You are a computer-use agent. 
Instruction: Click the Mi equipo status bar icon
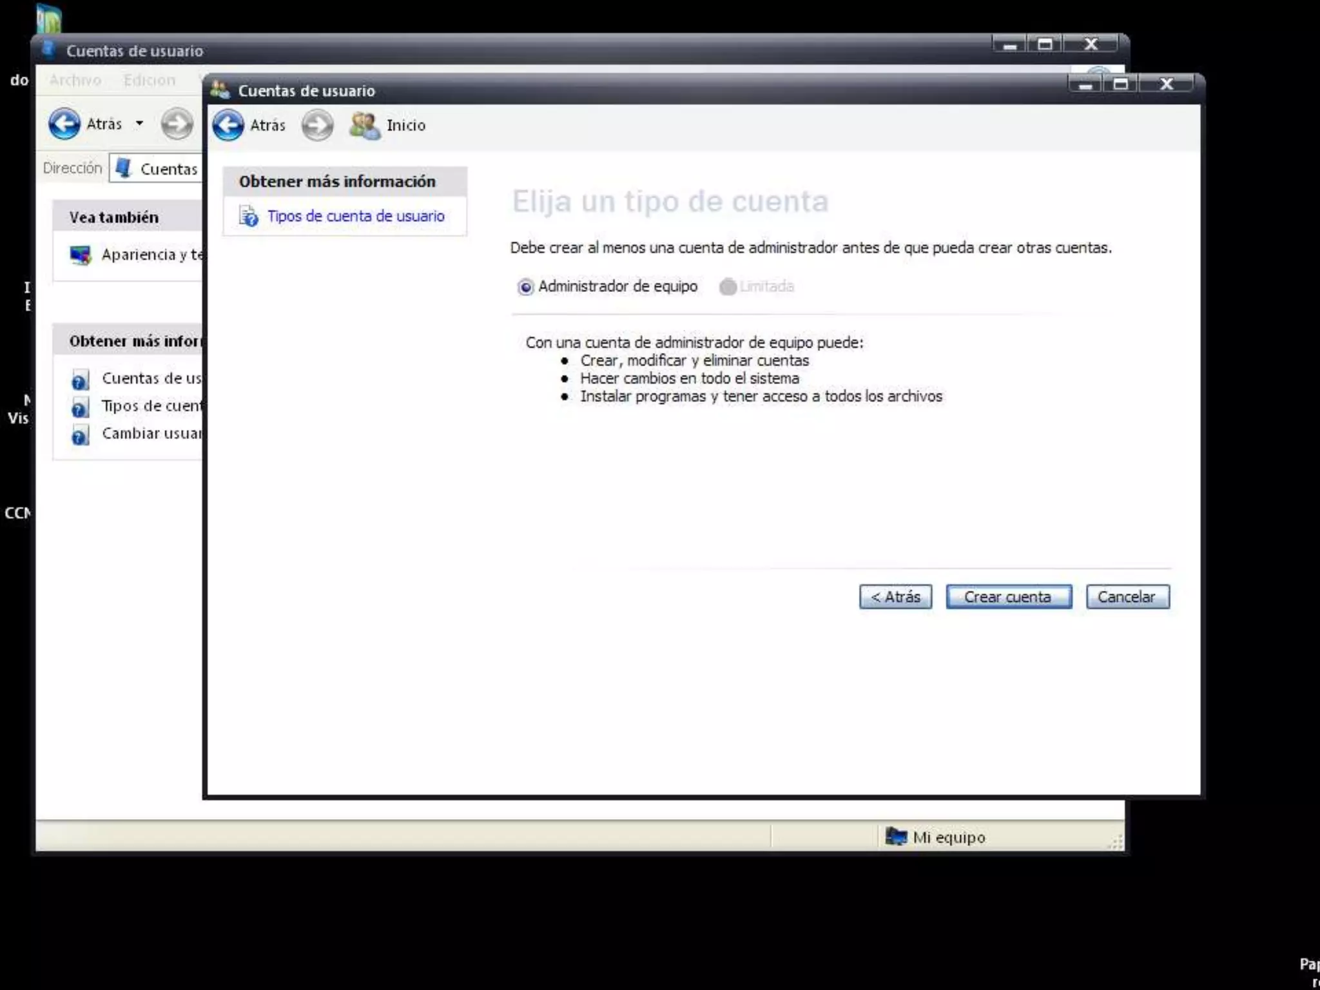pos(896,837)
